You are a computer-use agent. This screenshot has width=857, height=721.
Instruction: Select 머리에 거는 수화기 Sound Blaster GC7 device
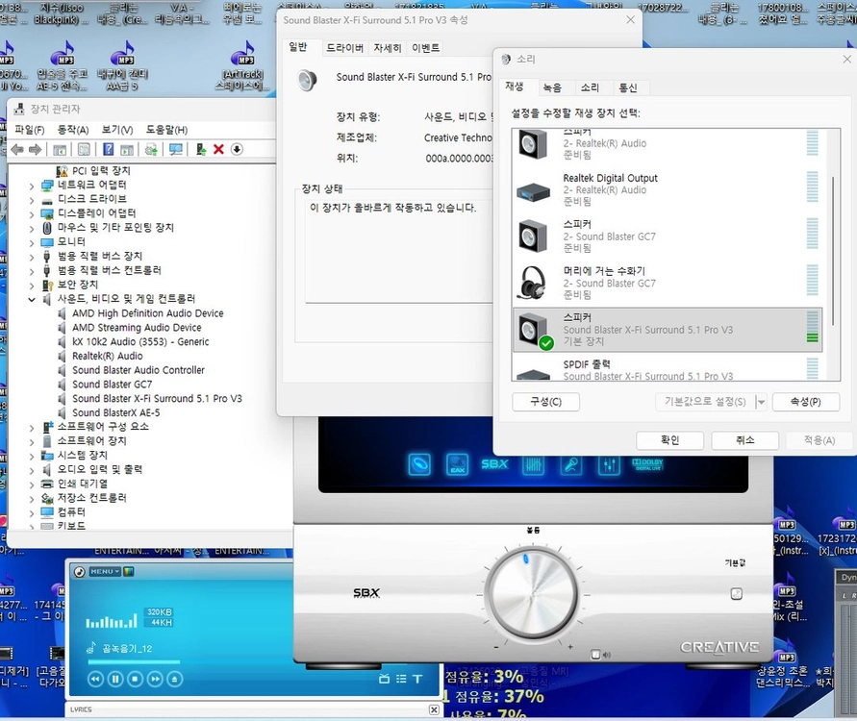tap(668, 283)
